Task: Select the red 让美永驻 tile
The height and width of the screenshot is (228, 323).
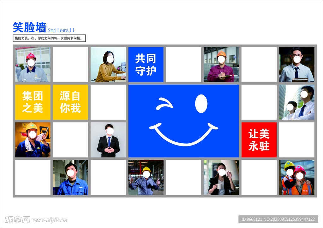Action: [259, 140]
